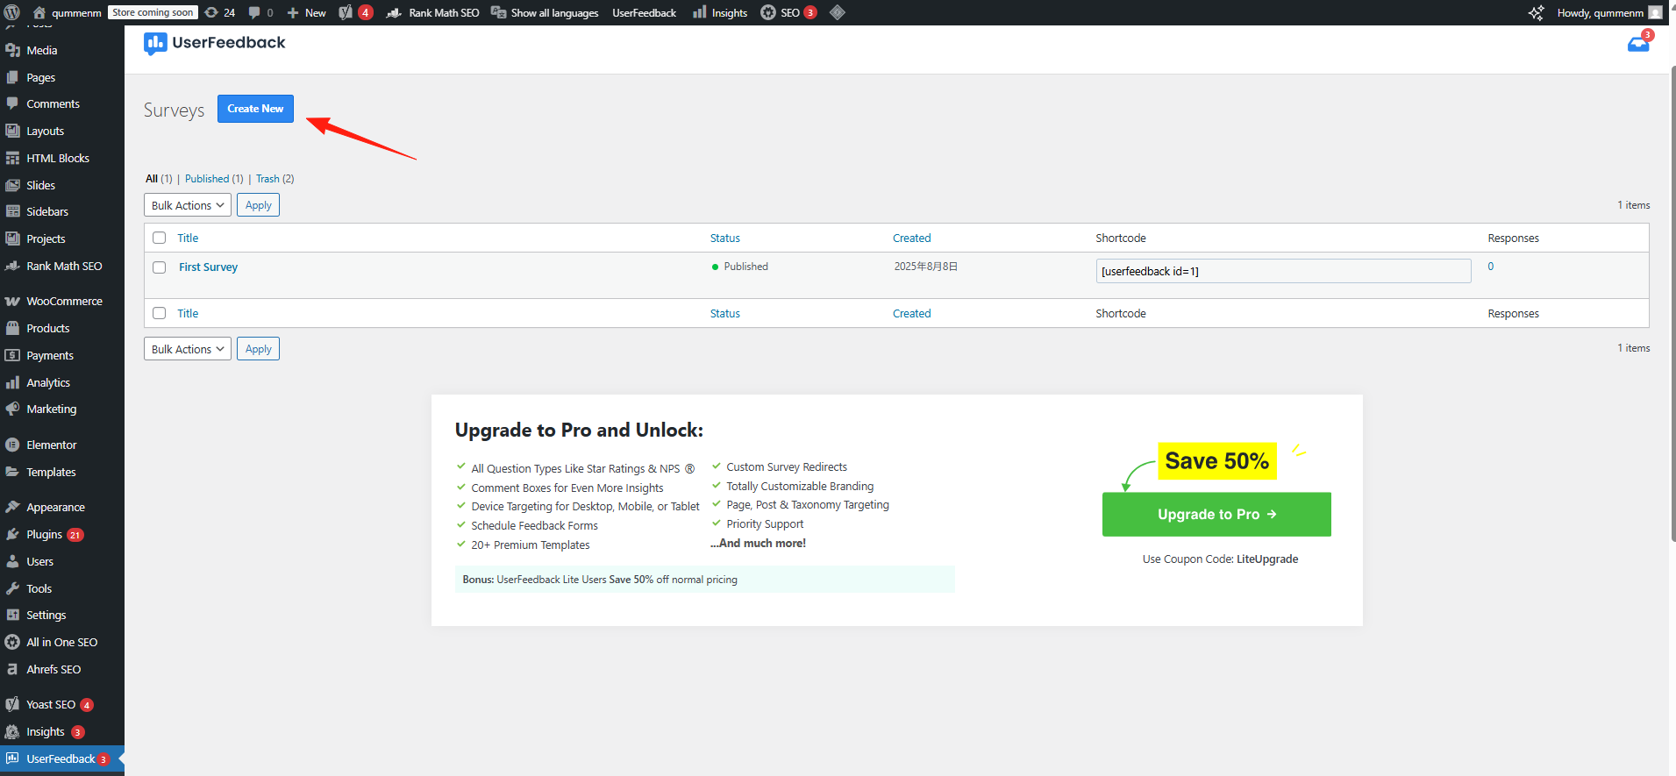Click the Yoast icon in admin bar
The width and height of the screenshot is (1676, 776).
[x=346, y=12]
